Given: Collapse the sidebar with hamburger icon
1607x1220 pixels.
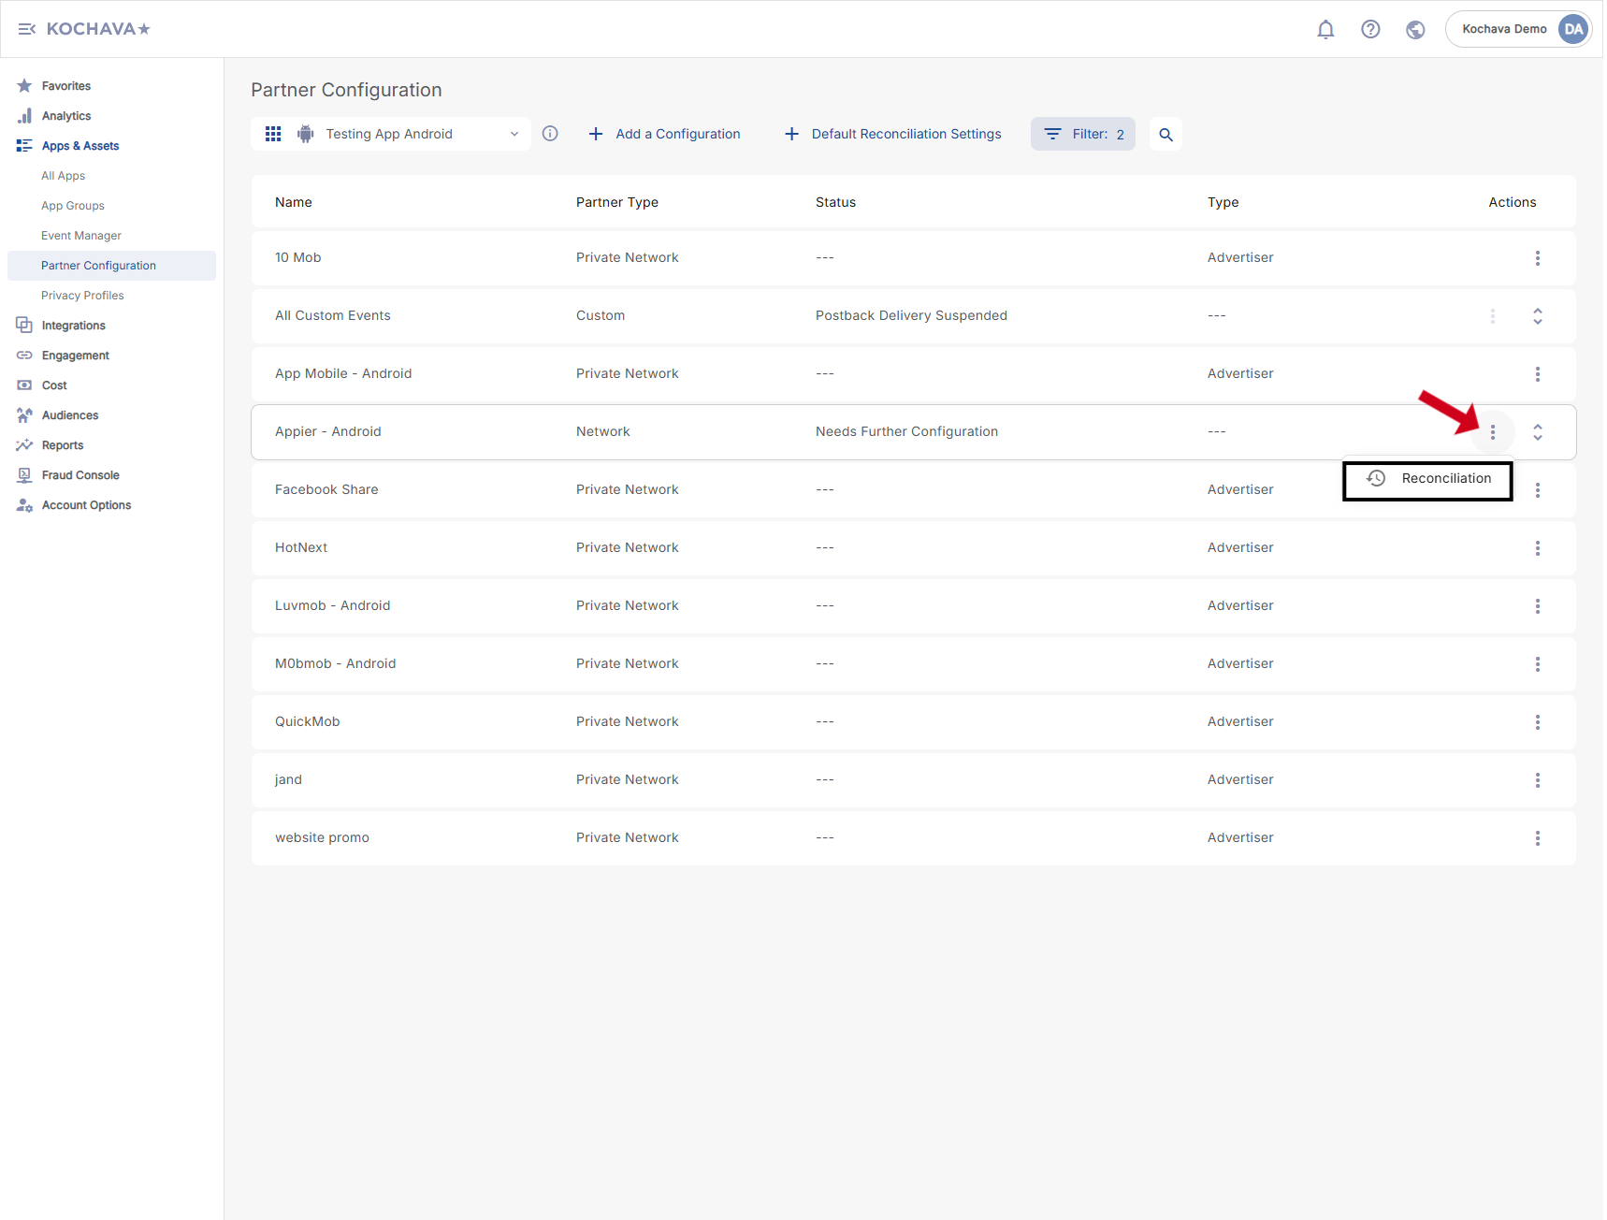Looking at the screenshot, I should 26,29.
